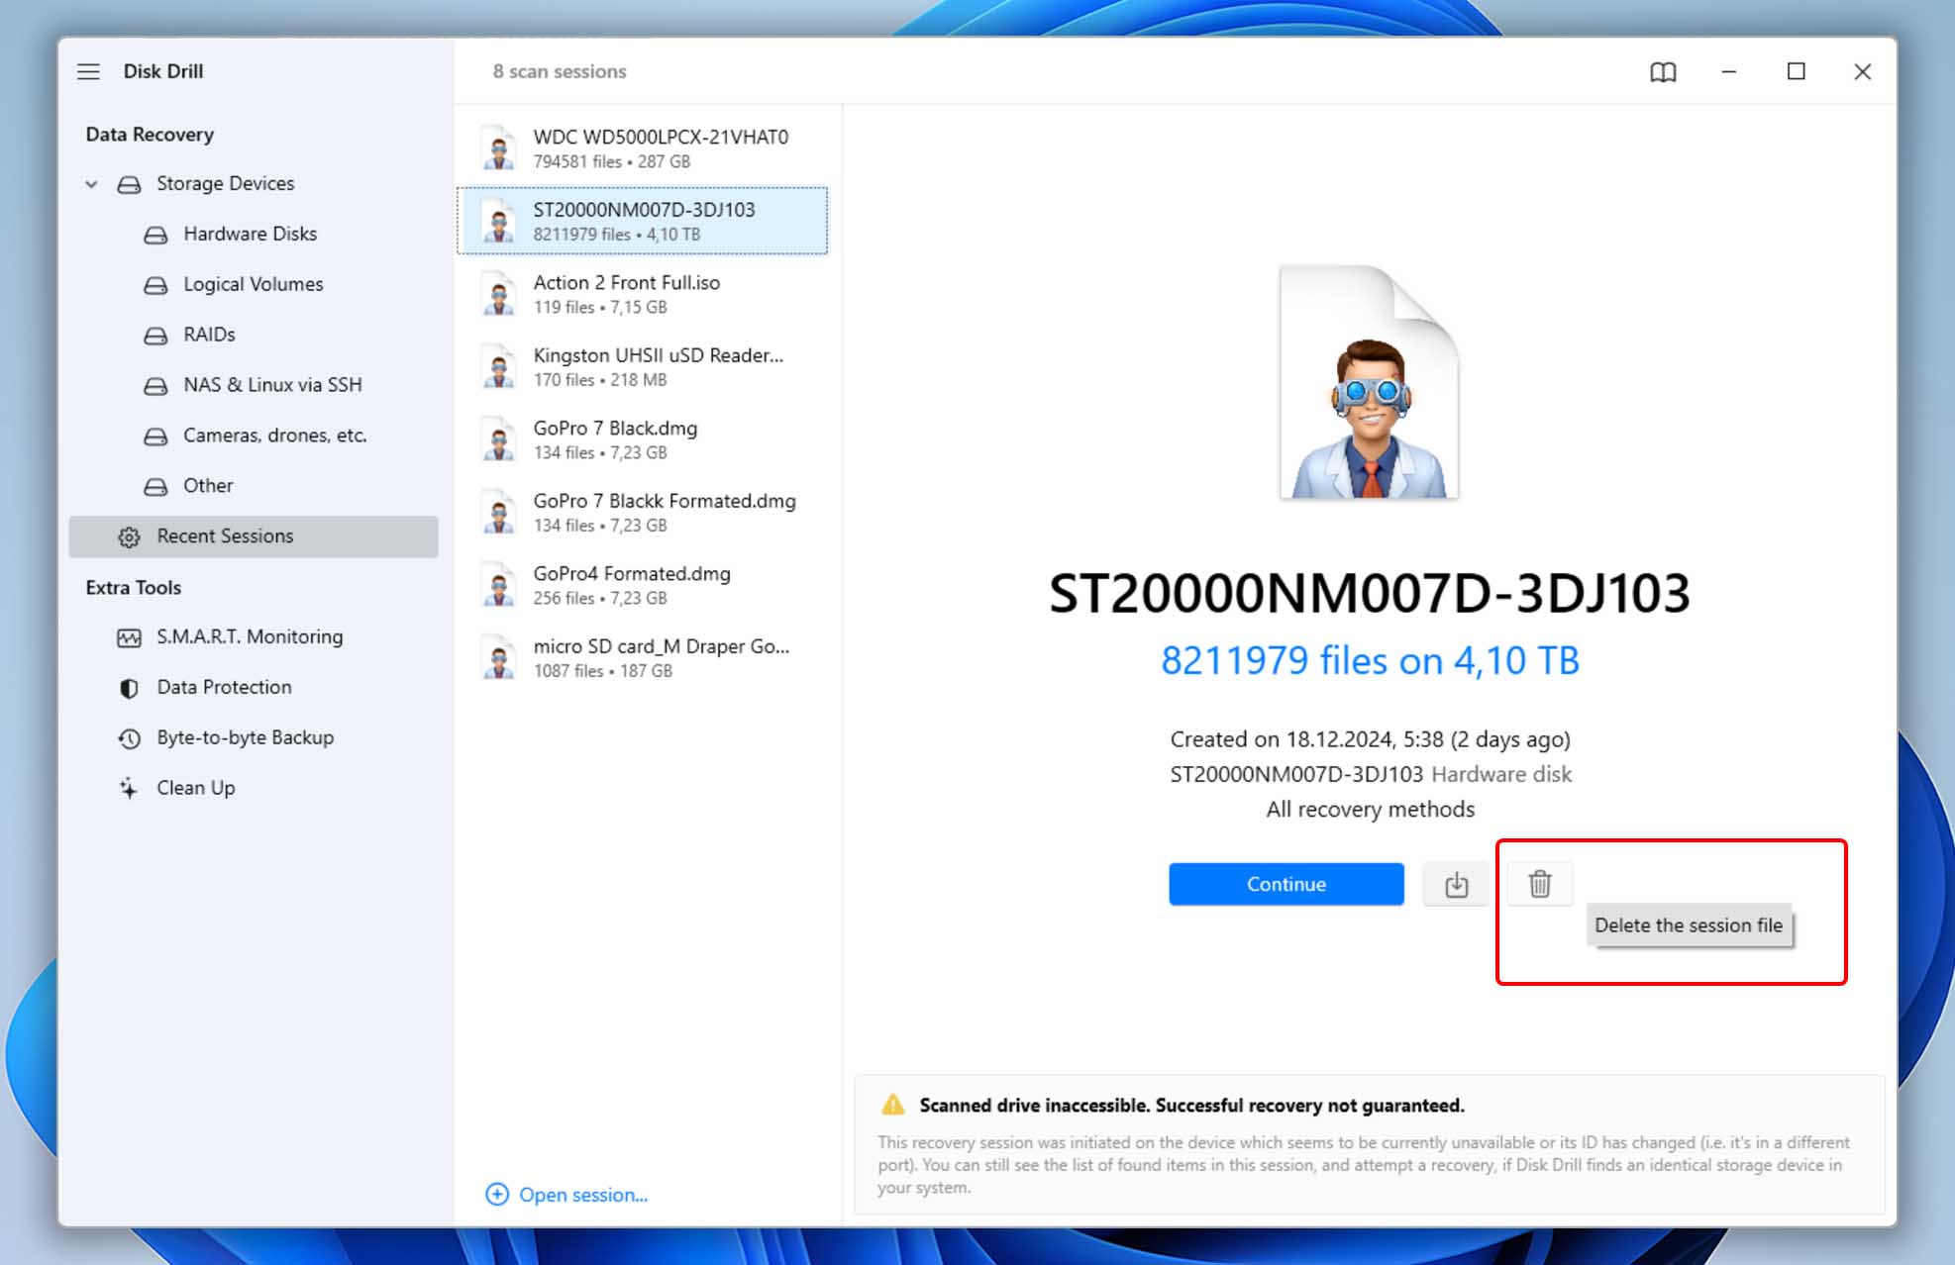Viewport: 1955px width, 1265px height.
Task: Open Hardware Disks category
Action: 250,234
